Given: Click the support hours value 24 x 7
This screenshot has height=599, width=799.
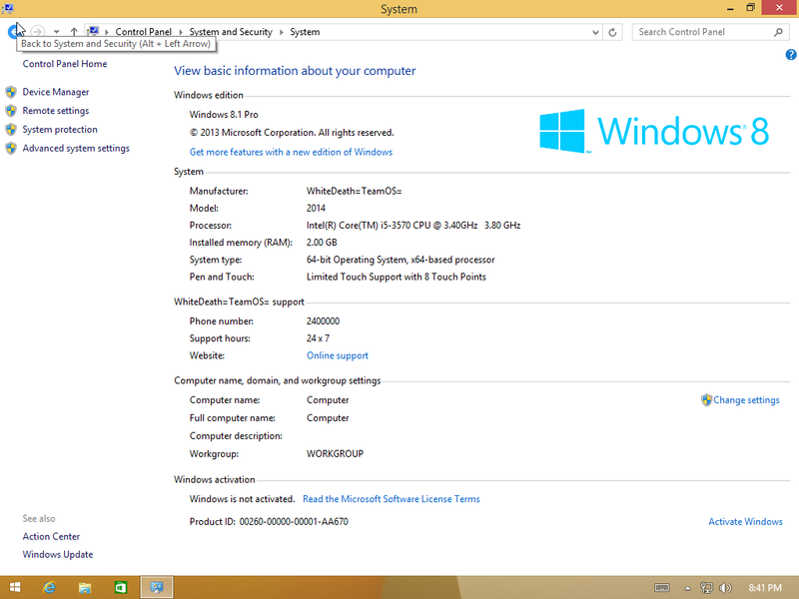Looking at the screenshot, I should [318, 338].
